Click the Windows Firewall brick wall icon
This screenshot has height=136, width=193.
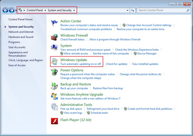click(x=54, y=37)
